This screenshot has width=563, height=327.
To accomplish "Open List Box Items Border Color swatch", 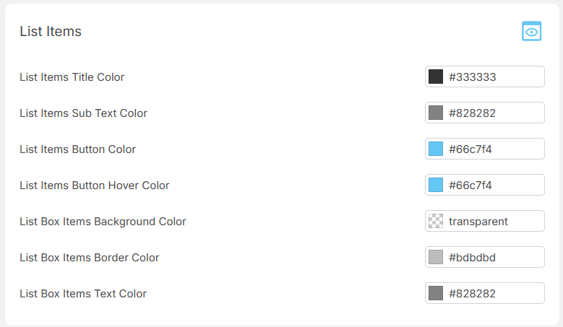I will click(436, 257).
